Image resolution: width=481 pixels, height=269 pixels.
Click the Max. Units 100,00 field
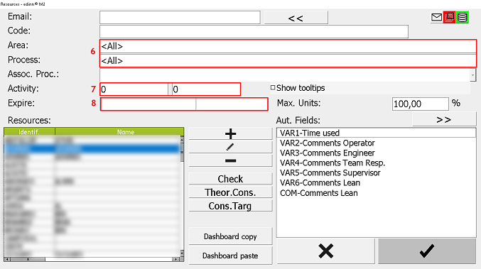point(421,104)
